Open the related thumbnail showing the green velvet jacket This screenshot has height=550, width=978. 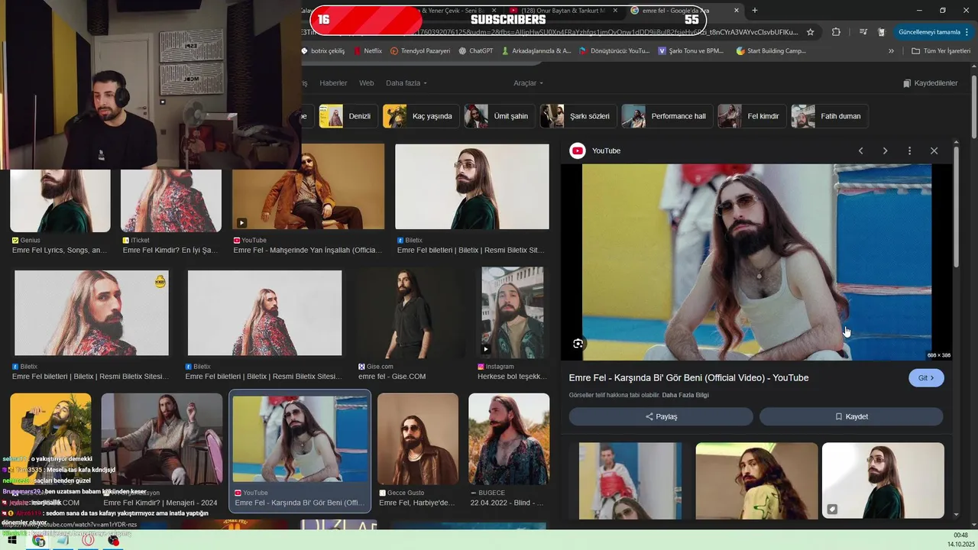pyautogui.click(x=883, y=481)
